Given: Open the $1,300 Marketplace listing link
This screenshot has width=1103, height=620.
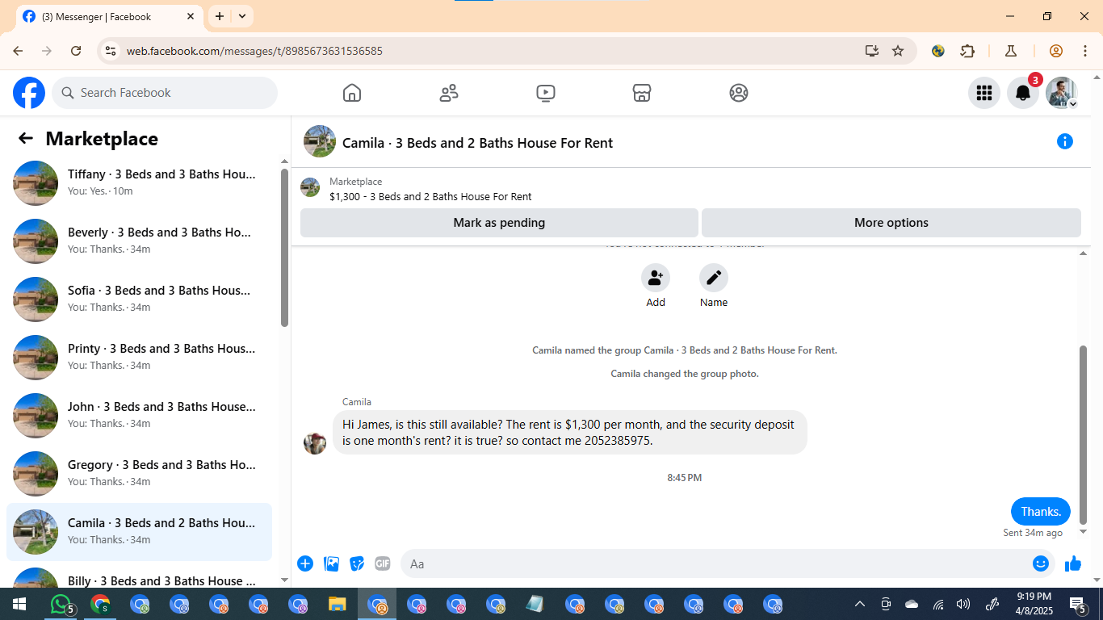Looking at the screenshot, I should pyautogui.click(x=430, y=196).
